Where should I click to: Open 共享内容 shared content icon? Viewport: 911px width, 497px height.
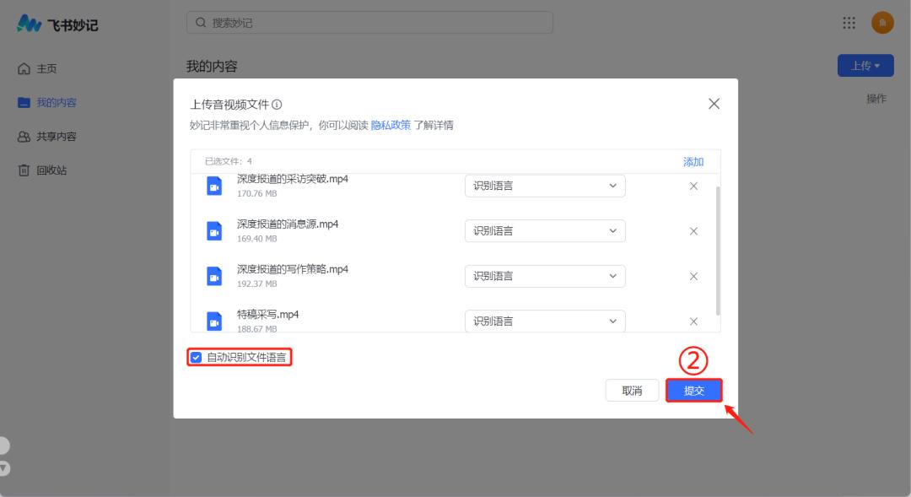tap(24, 136)
